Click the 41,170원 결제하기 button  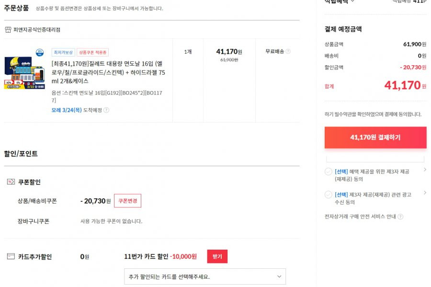pyautogui.click(x=375, y=138)
